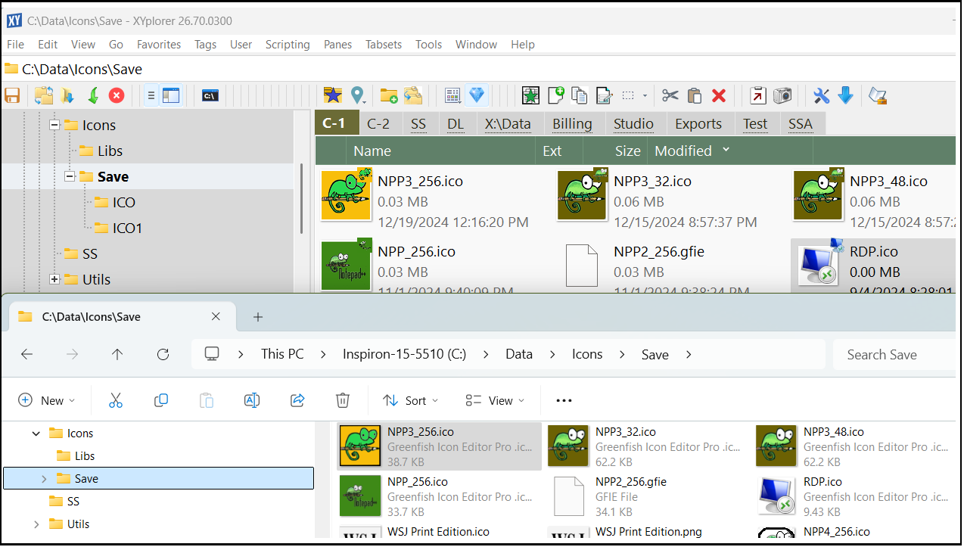
Task: Open the Sort dropdown in File Explorer
Action: coord(411,400)
